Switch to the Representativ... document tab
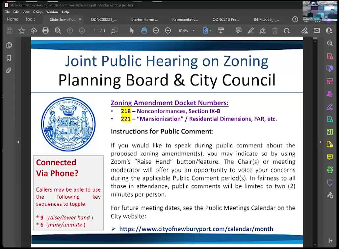The width and height of the screenshot is (339, 249). coord(185,19)
